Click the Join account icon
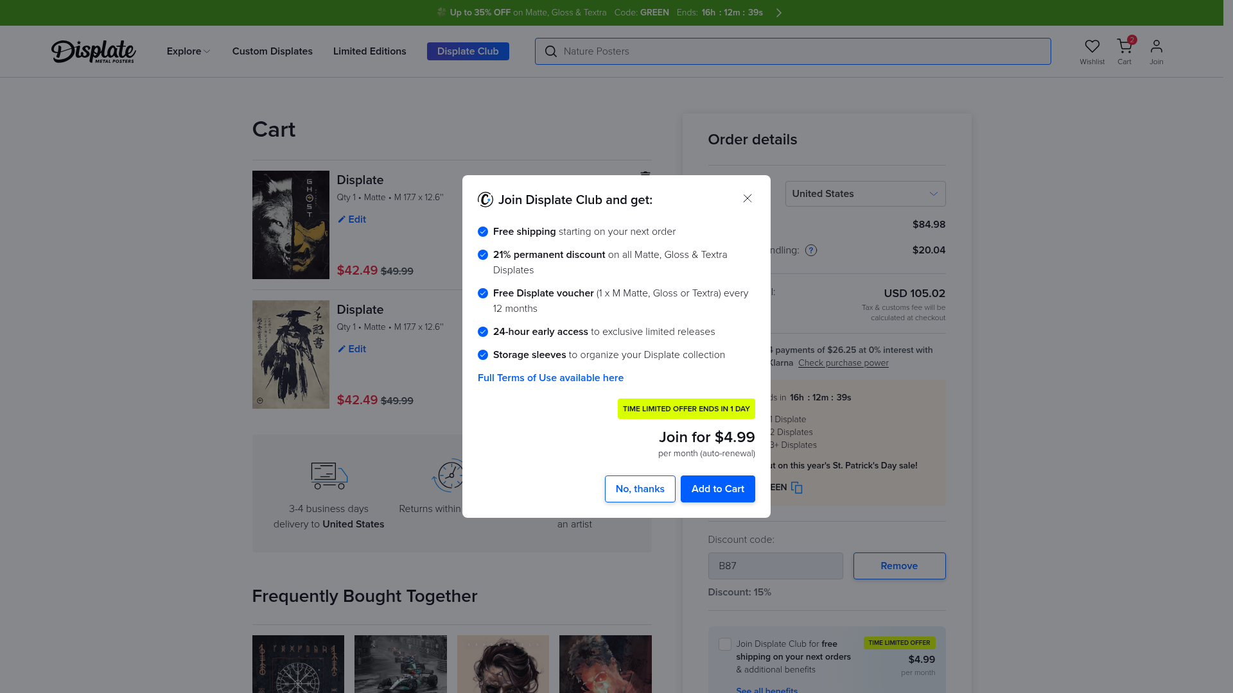Viewport: 1233px width, 693px height. (x=1156, y=47)
